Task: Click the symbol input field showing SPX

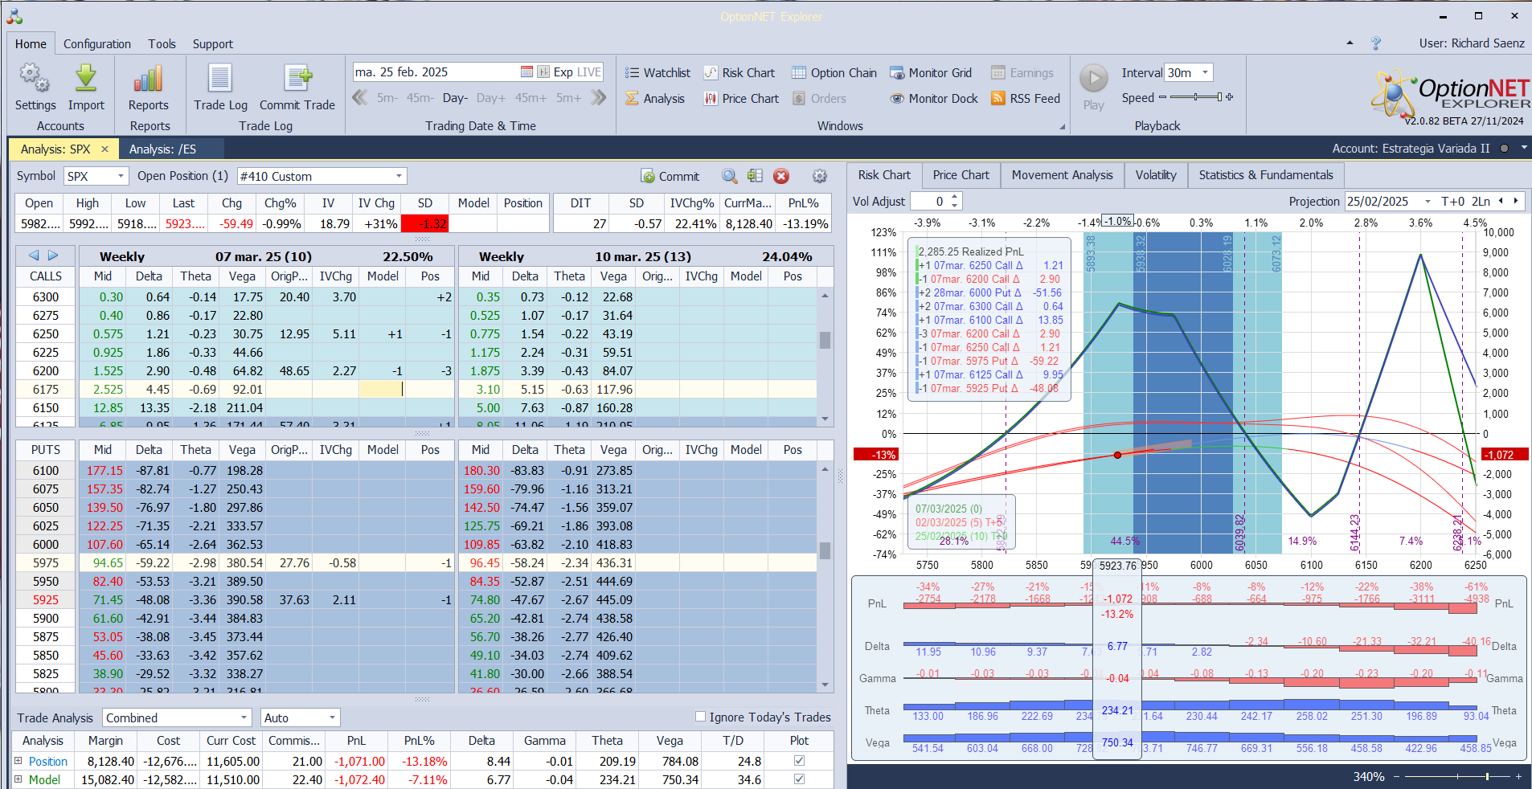Action: tap(89, 176)
